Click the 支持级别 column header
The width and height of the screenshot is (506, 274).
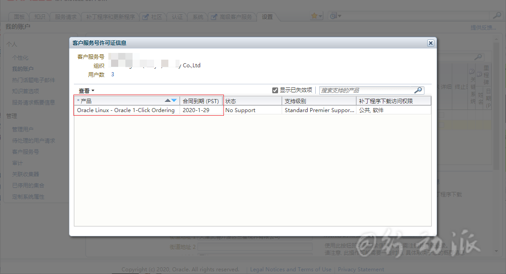[x=319, y=101]
